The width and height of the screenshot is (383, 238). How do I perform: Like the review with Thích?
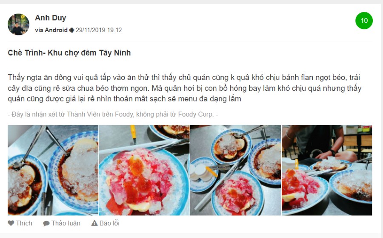(20, 223)
